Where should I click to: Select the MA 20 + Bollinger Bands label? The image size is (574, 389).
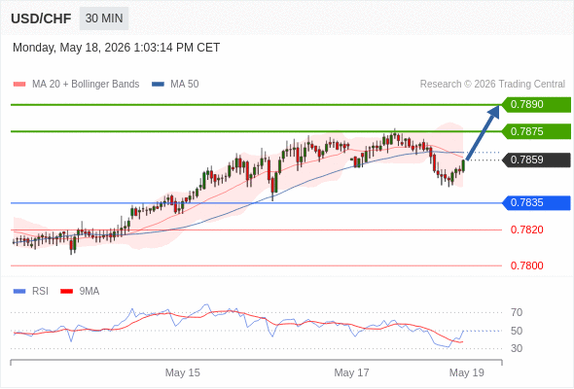pyautogui.click(x=86, y=85)
